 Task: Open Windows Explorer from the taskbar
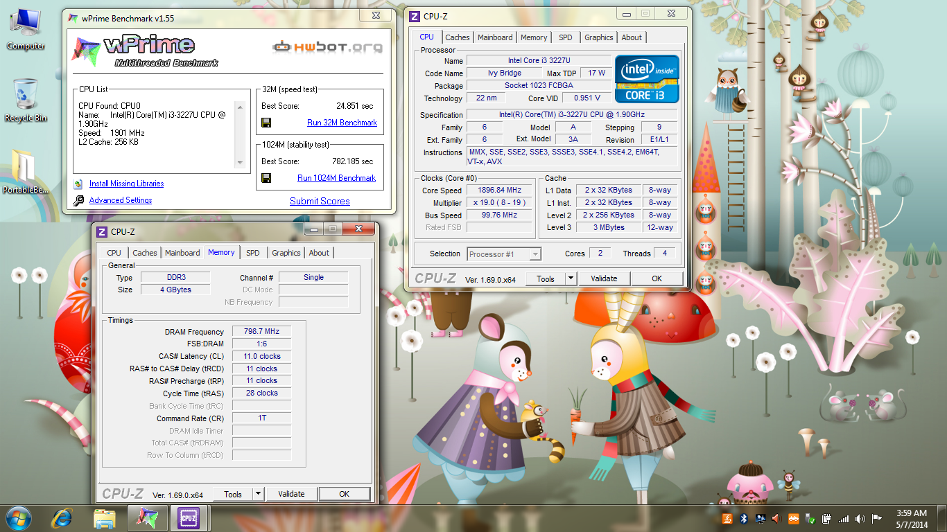104,518
